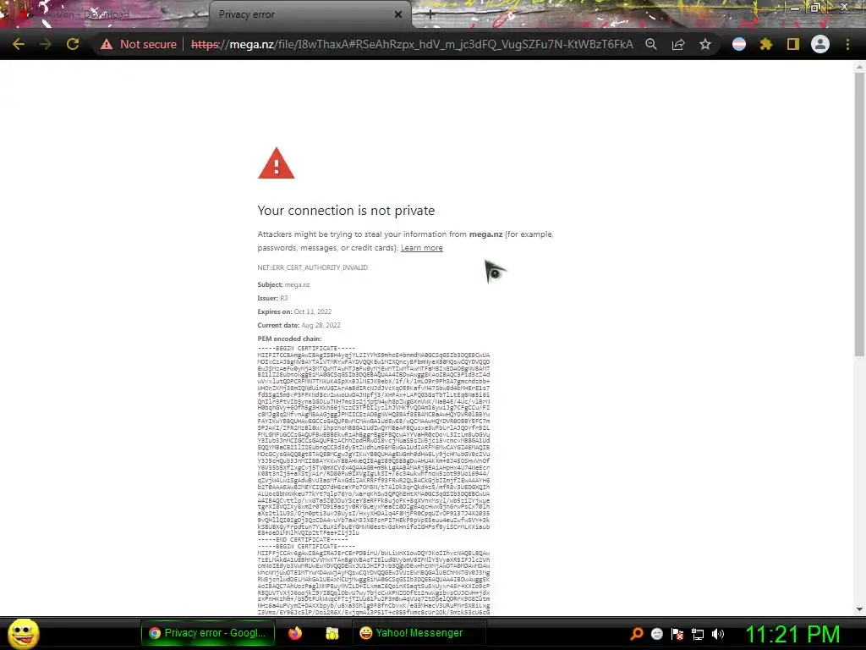
Task: Click the page's vertical scrollbar thumb
Action: point(859,214)
